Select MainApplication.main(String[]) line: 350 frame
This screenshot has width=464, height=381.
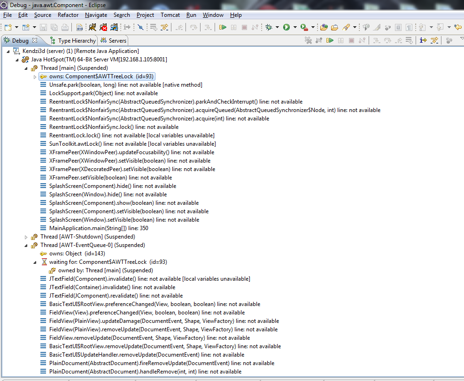pos(98,228)
